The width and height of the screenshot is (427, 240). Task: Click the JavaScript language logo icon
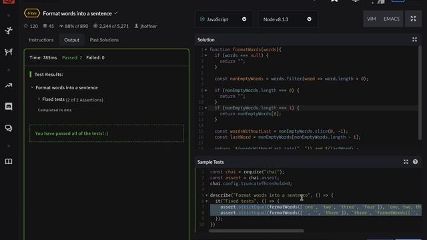tap(202, 19)
